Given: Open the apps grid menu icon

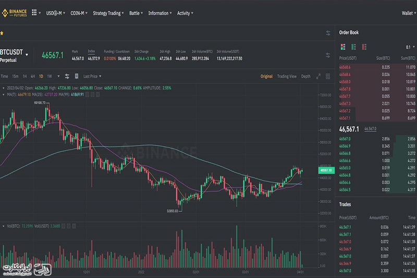Looking at the screenshot, I should tap(34, 12).
